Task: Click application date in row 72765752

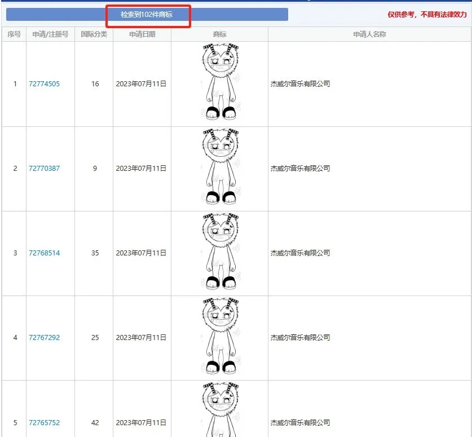Action: [141, 422]
